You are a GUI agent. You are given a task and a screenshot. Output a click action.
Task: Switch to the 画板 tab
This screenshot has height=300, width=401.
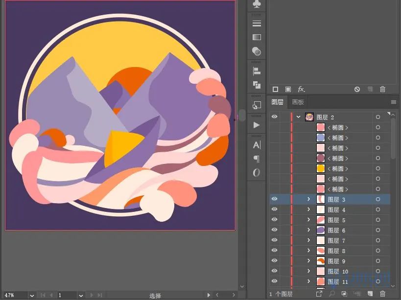click(x=298, y=102)
